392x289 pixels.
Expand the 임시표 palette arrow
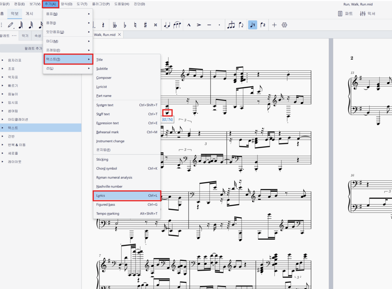point(3,102)
